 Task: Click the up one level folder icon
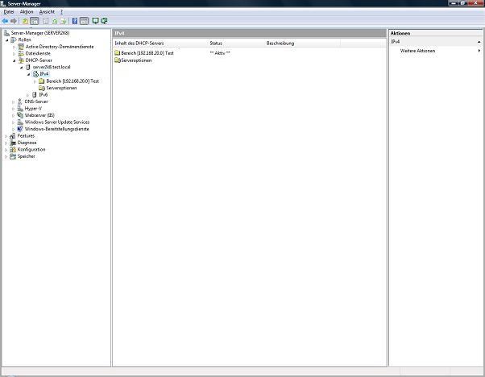point(25,21)
